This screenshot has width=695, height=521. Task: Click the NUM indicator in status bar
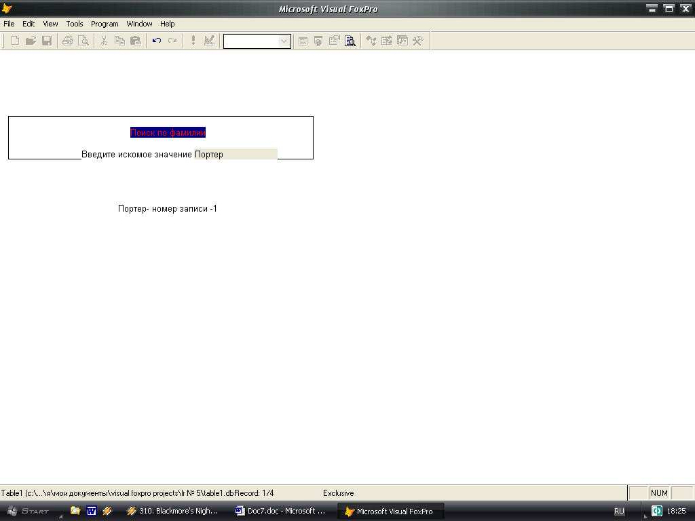tap(659, 493)
